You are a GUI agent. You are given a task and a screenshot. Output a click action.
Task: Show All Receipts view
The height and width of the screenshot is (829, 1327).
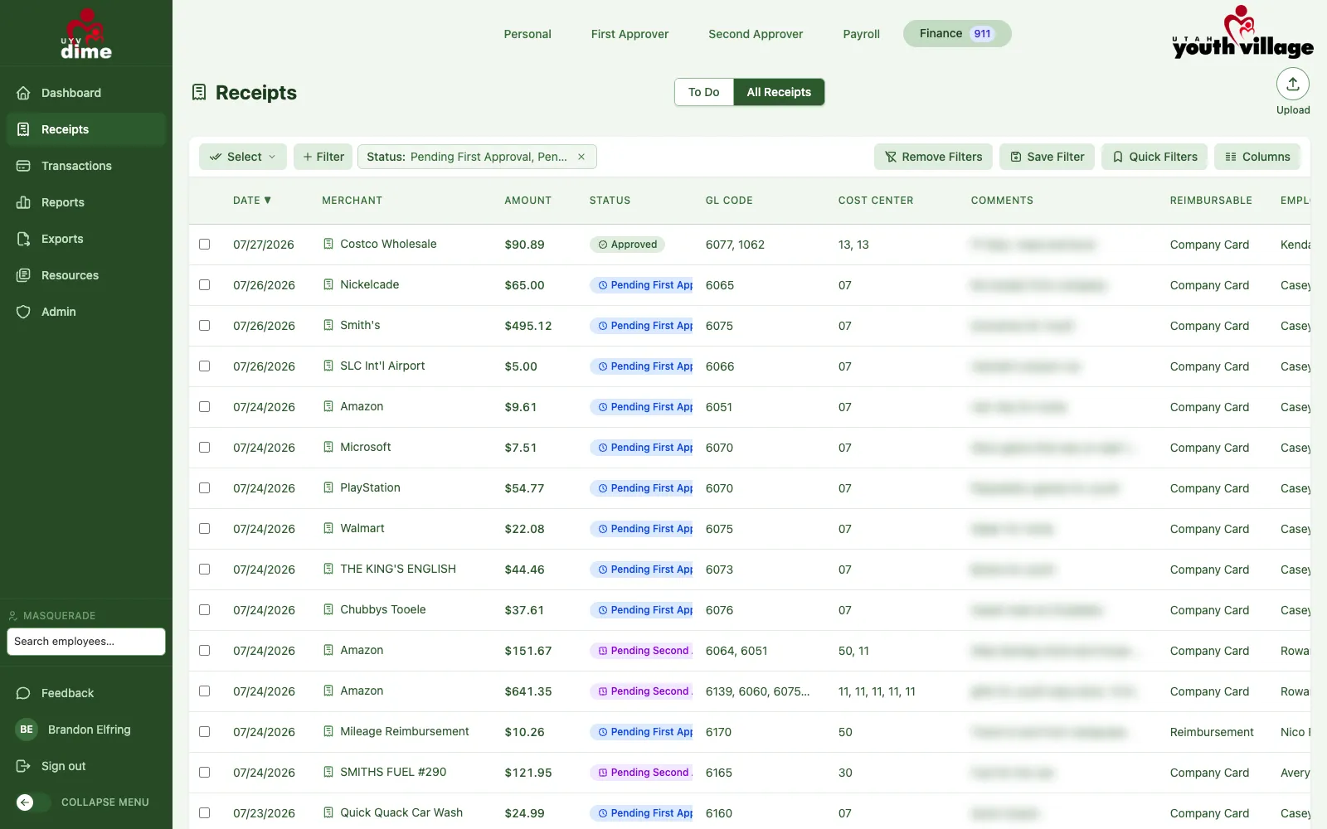tap(779, 92)
